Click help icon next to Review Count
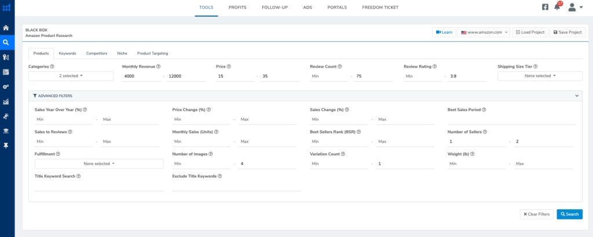Screen dimensions: 593x237 pos(339,66)
